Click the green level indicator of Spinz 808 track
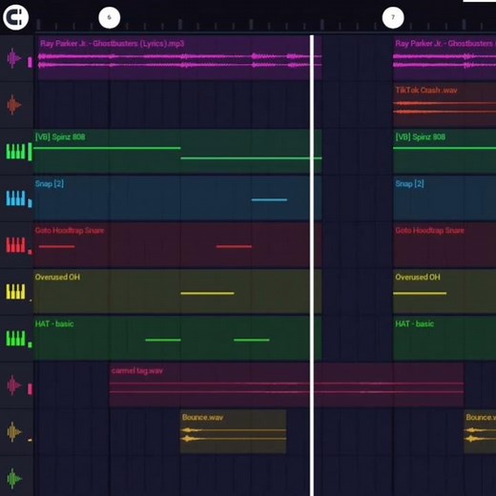This screenshot has height=496, width=496. pyautogui.click(x=30, y=152)
